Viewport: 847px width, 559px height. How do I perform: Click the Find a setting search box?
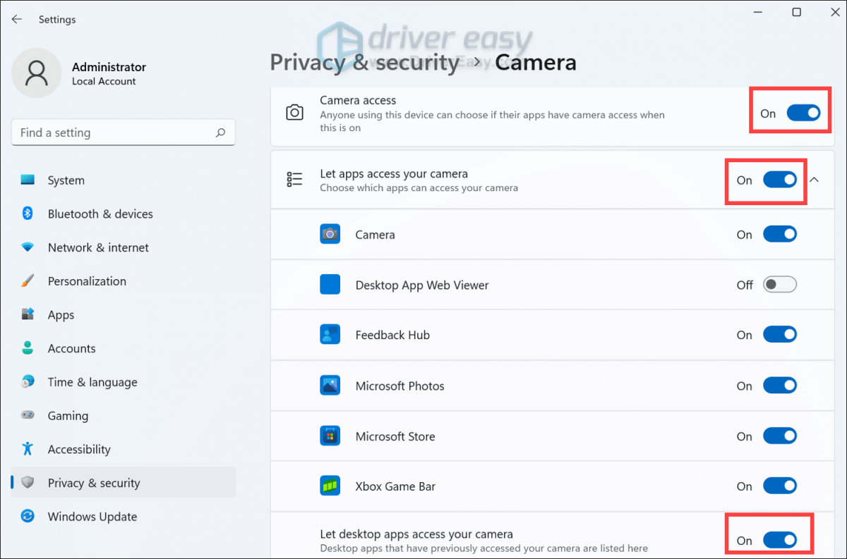[x=123, y=132]
